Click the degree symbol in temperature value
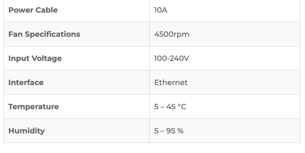Image resolution: width=305 pixels, height=153 pixels. click(179, 105)
